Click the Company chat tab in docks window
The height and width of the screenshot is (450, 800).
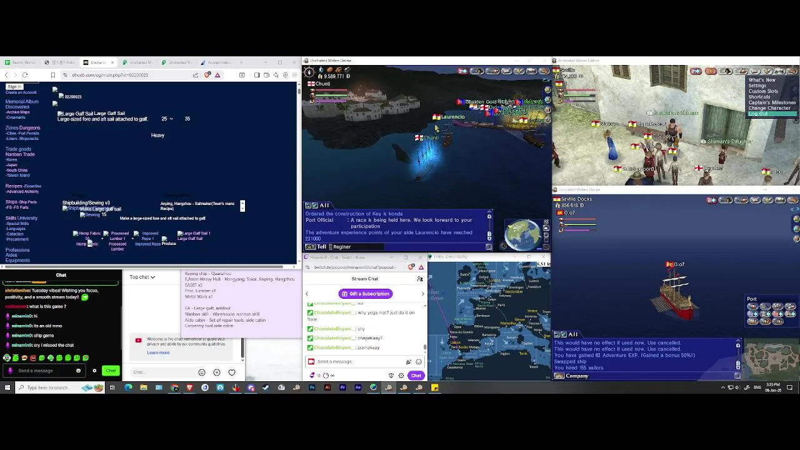[x=577, y=376]
